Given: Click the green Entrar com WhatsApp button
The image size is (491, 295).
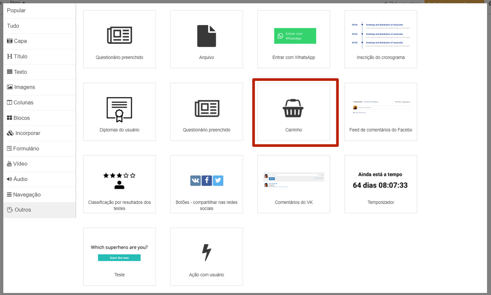Looking at the screenshot, I should [x=295, y=36].
